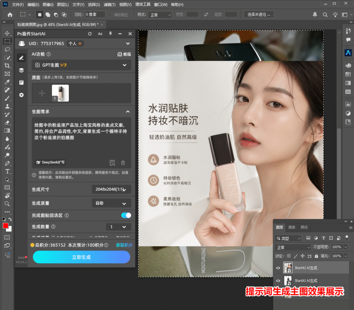Select the Horizontal Type tool
The width and height of the screenshot is (354, 310).
point(7,171)
